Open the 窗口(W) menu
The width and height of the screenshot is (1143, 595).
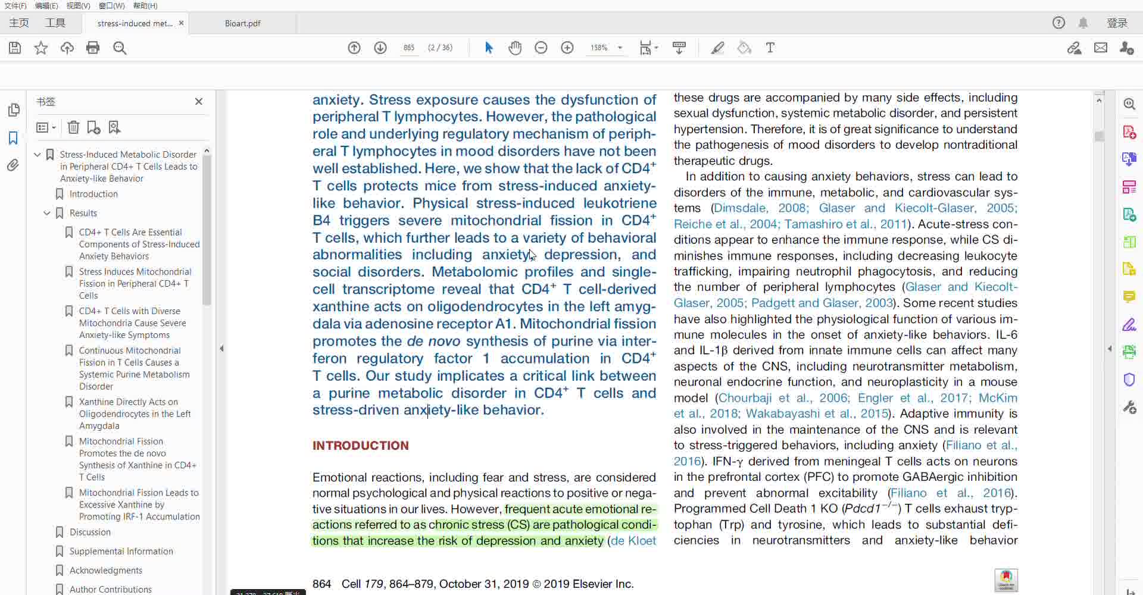pos(111,5)
